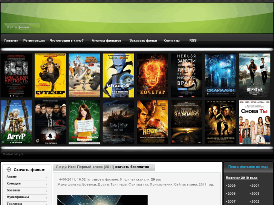This screenshot has width=274, height=205.
Task: Click the '2011 год' genre link
Action: point(206,184)
